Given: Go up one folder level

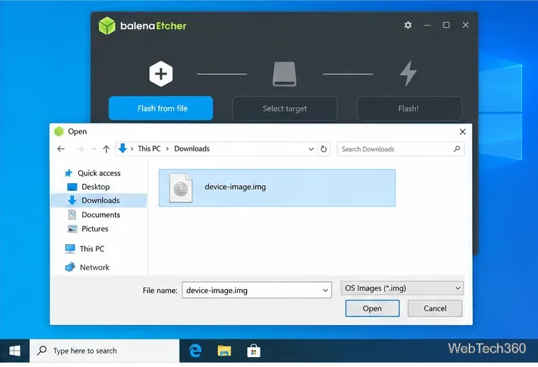Looking at the screenshot, I should click(x=106, y=149).
